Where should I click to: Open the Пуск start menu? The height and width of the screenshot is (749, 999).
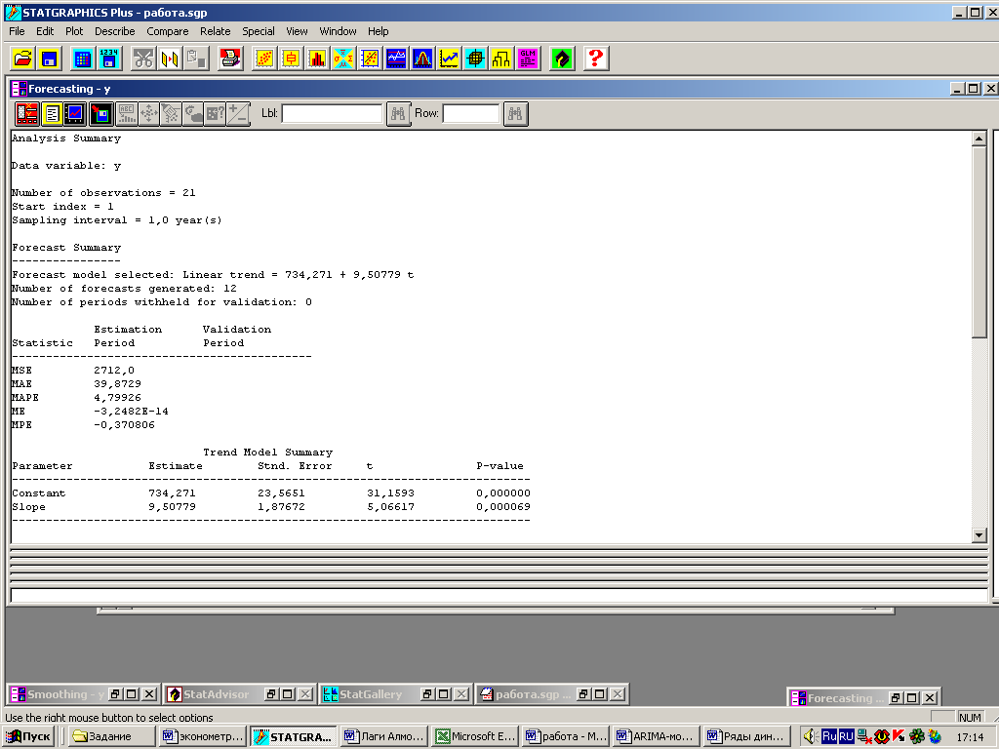click(x=29, y=737)
